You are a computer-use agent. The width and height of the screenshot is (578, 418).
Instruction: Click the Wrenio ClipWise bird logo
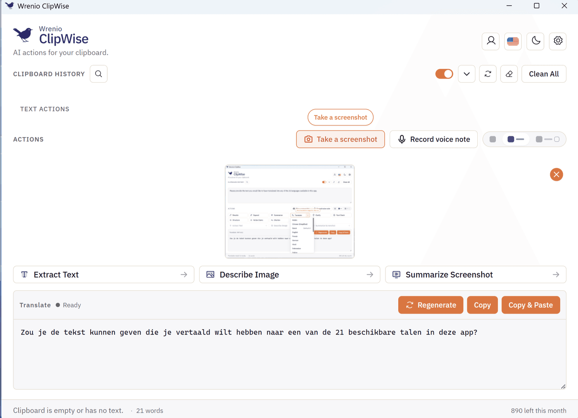coord(23,35)
